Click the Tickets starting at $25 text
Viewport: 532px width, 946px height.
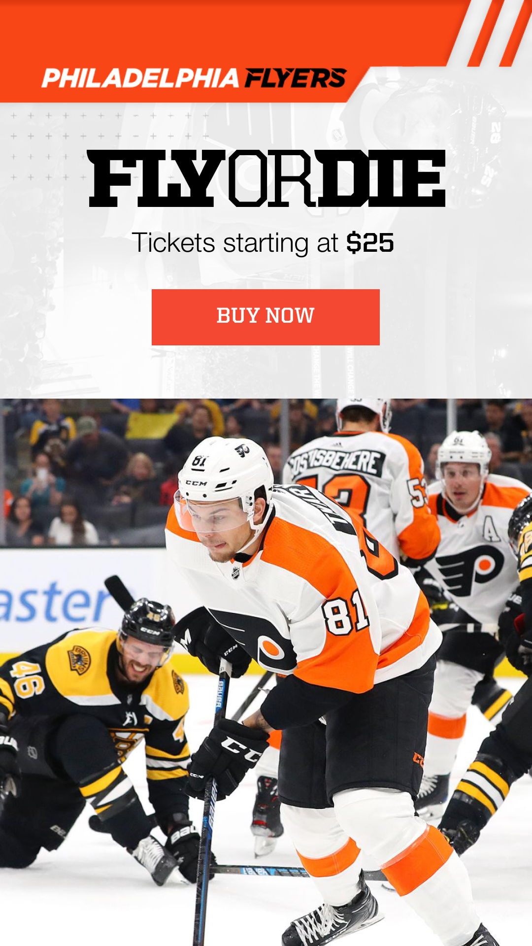263,243
